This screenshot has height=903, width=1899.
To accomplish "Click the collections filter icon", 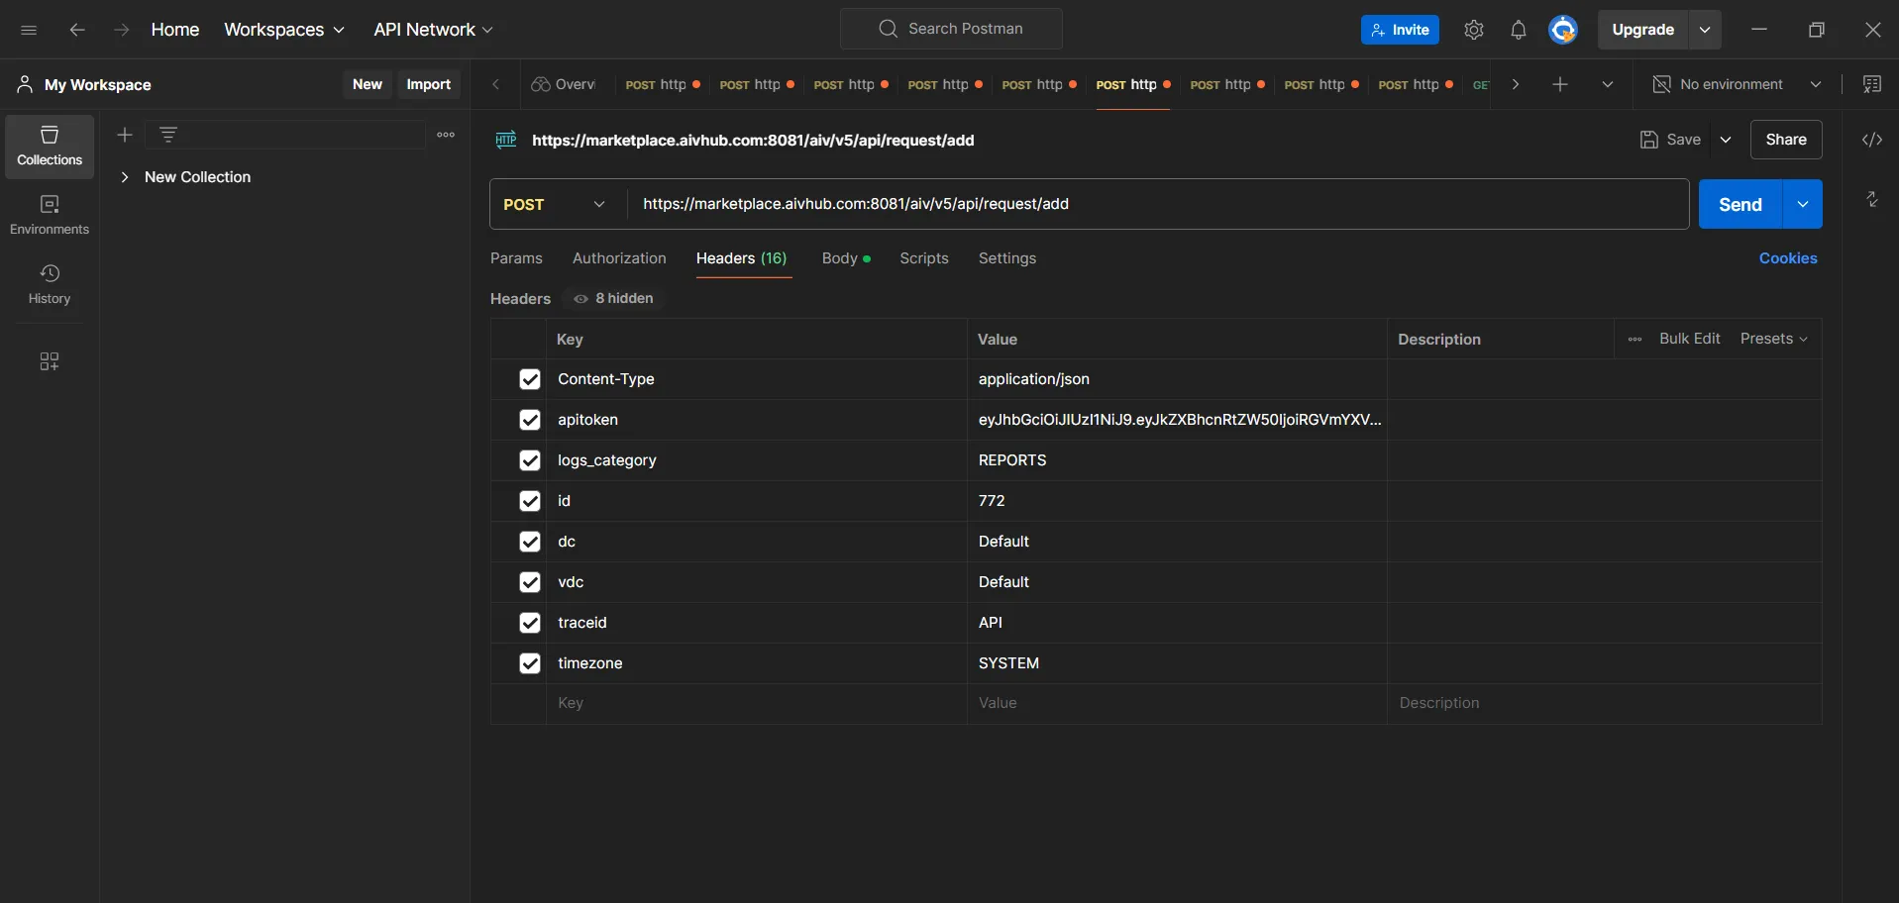I will pos(168,135).
